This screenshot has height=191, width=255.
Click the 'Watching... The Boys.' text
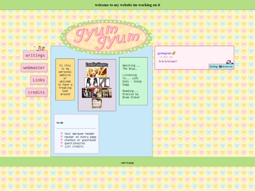[x=131, y=67]
